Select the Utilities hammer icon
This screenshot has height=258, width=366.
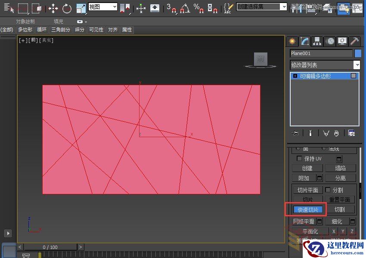tap(354, 41)
